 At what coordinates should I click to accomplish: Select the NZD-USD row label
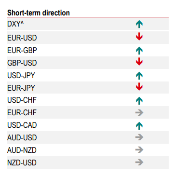pos(22,162)
